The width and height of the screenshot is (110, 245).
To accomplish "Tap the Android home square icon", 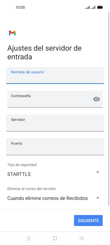I will point(55,238).
